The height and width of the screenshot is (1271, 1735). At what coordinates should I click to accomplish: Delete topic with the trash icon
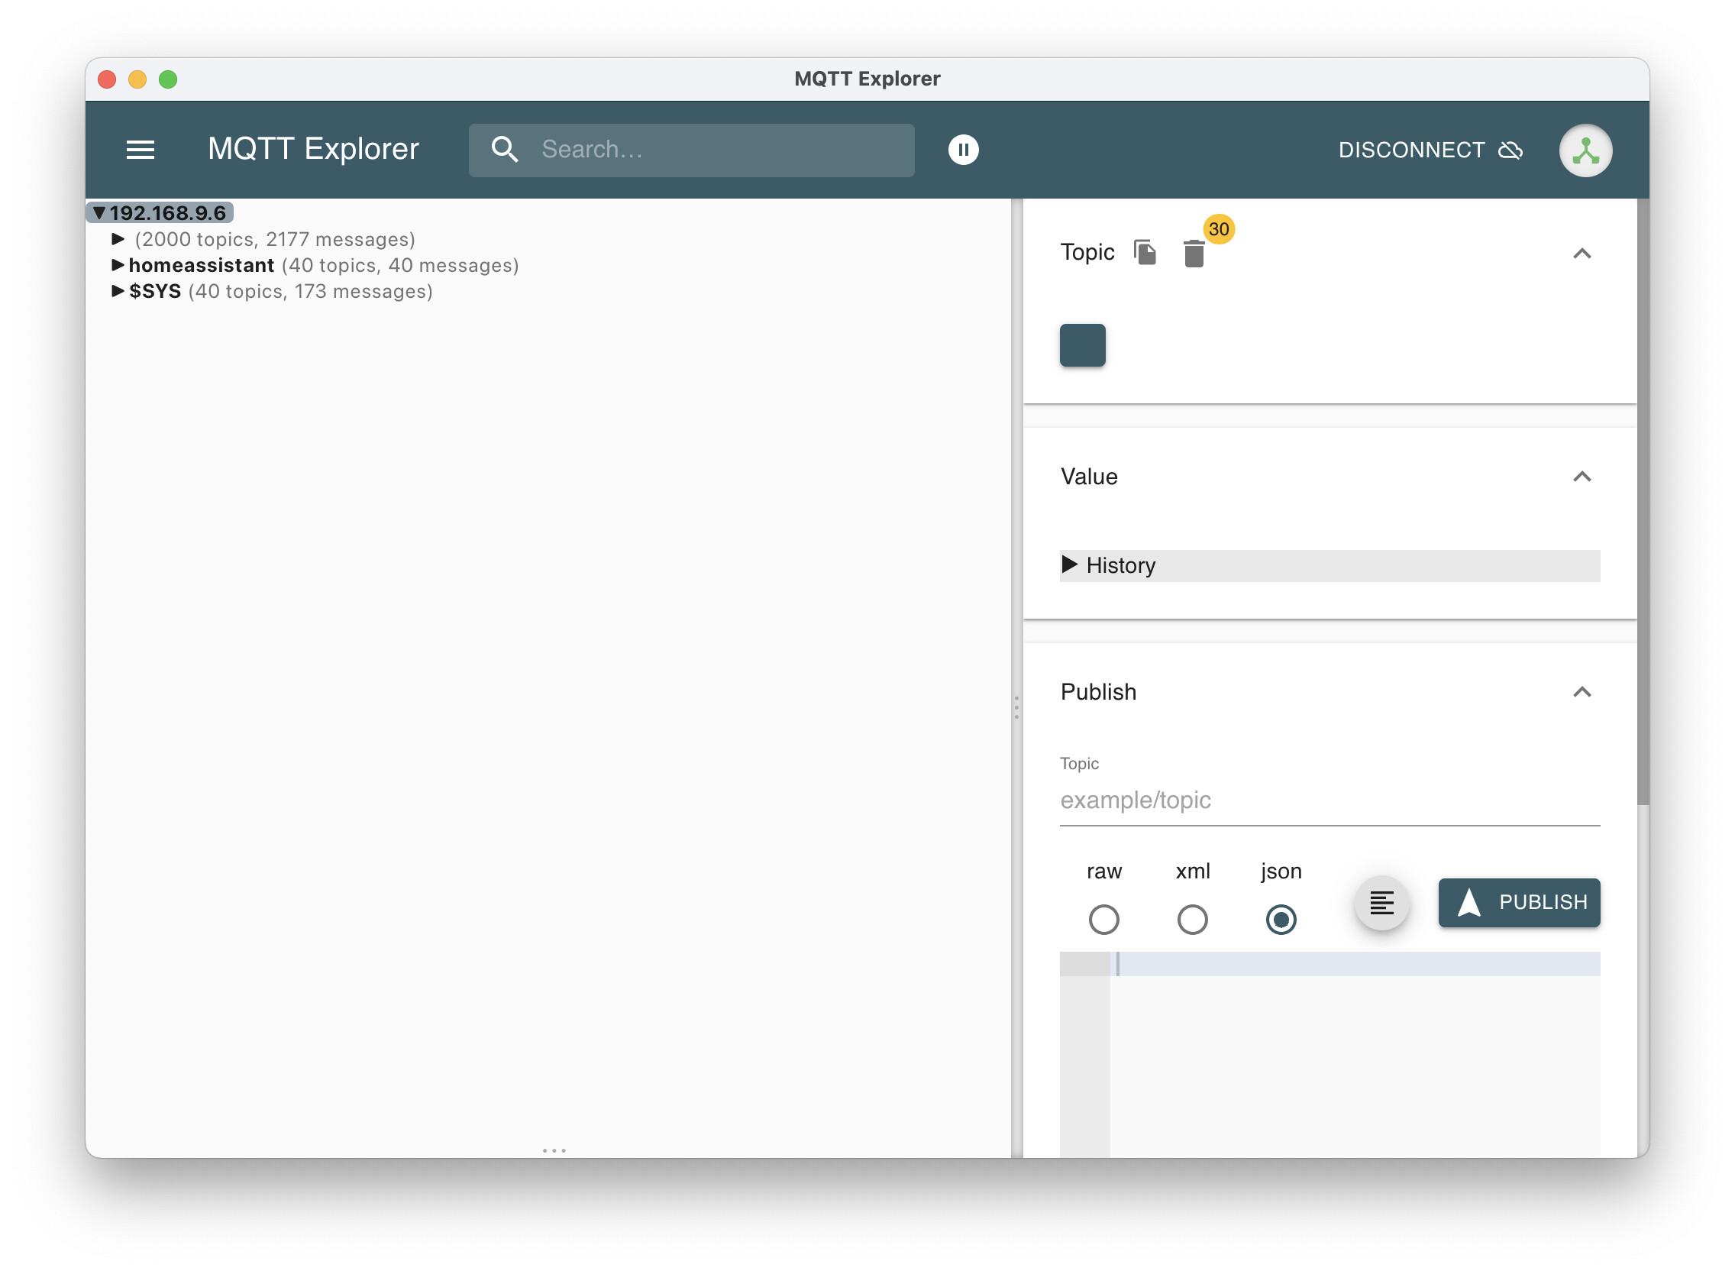pos(1193,253)
